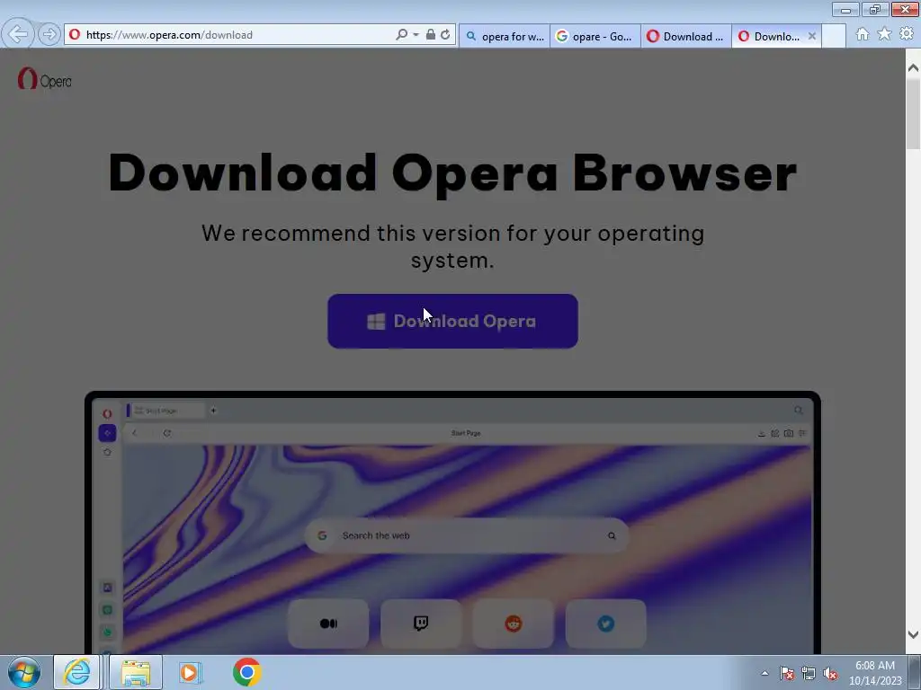The height and width of the screenshot is (690, 921).
Task: Open Favorites with the star icon
Action: 884,34
